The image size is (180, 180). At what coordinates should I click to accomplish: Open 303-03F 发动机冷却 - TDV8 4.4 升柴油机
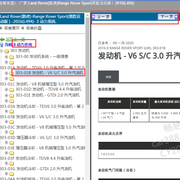click(36, 158)
